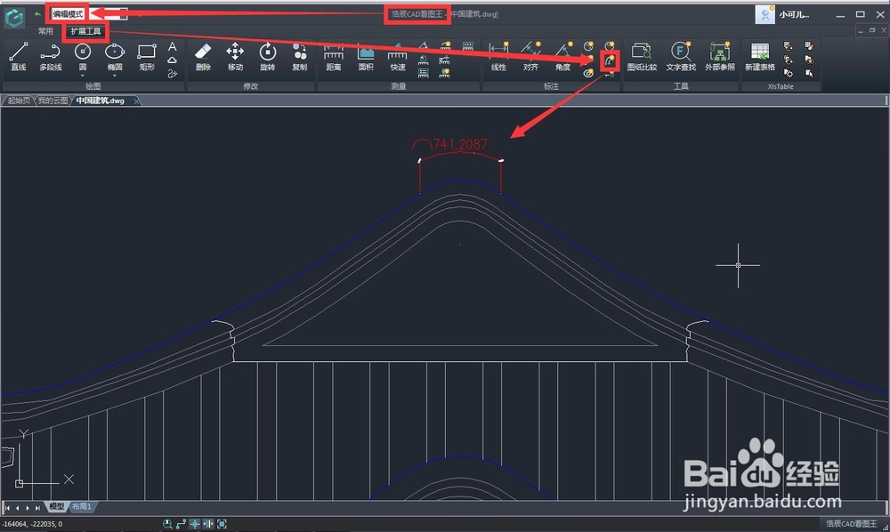The image size is (890, 532).
Task: Jump to first layout tab arrow
Action: (x=7, y=508)
